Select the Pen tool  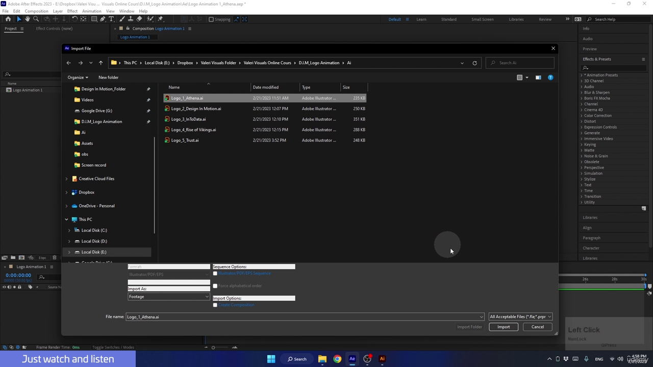pos(103,19)
